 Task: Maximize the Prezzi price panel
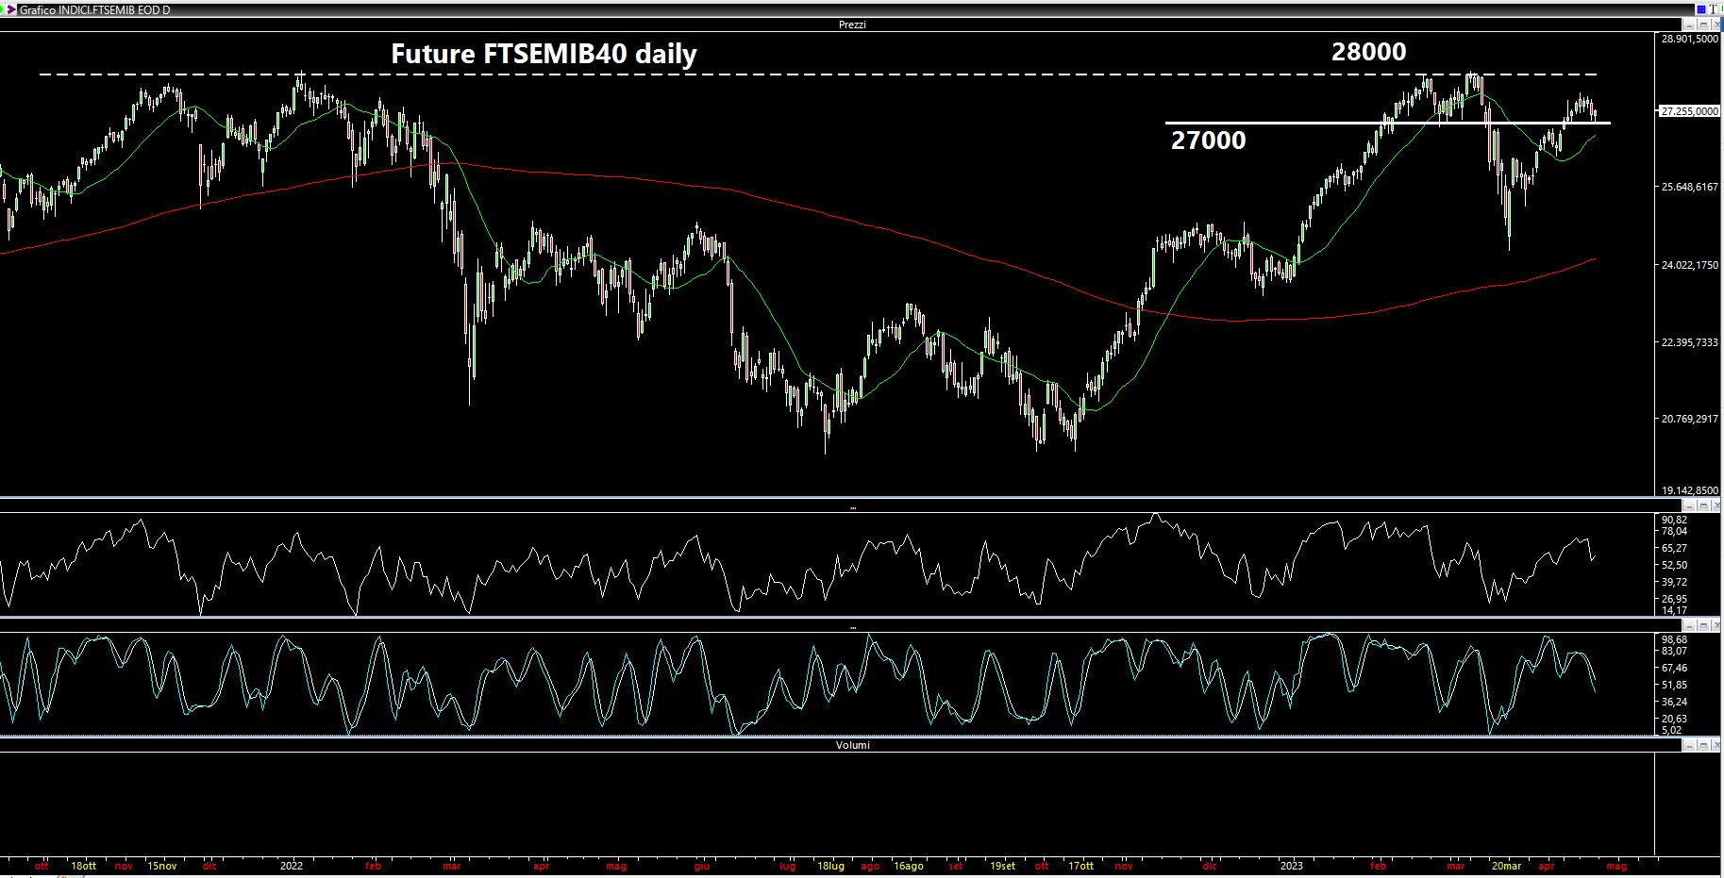(1702, 25)
